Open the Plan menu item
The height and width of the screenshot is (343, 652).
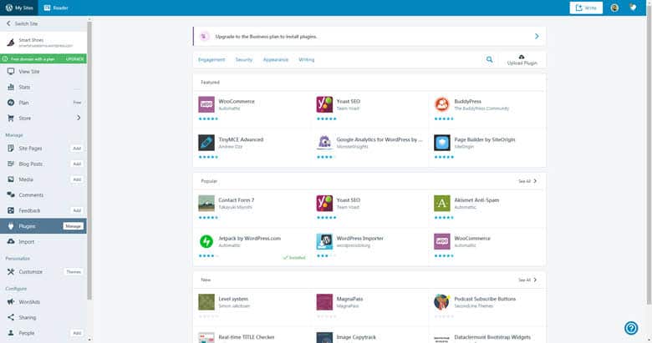coord(43,103)
